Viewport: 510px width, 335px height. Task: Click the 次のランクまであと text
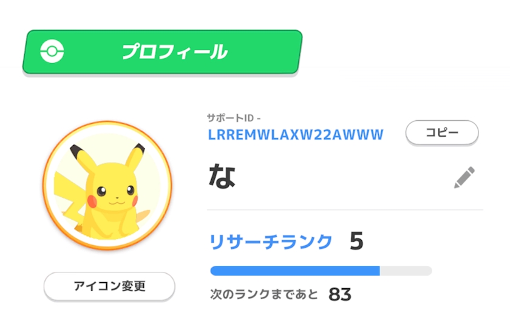[263, 294]
